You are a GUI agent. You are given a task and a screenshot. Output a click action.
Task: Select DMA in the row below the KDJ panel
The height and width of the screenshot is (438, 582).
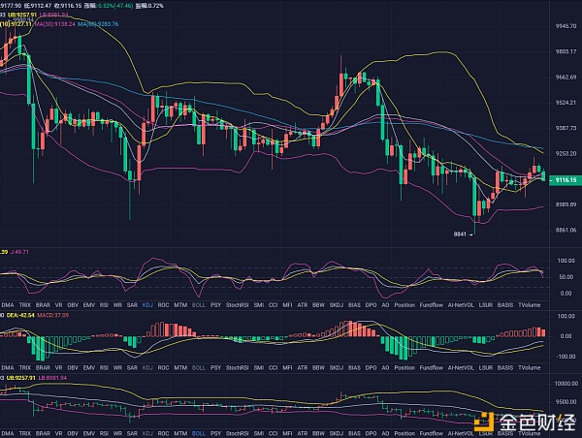[x=8, y=305]
